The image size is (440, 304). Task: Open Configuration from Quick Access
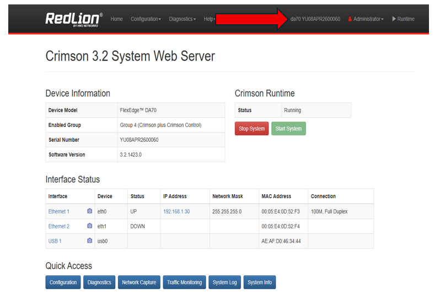point(63,282)
